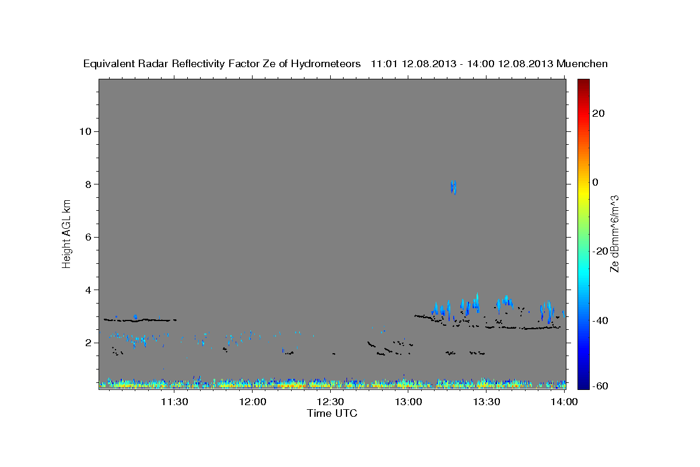
Task: Click the height axis label '10'
Action: [85, 131]
